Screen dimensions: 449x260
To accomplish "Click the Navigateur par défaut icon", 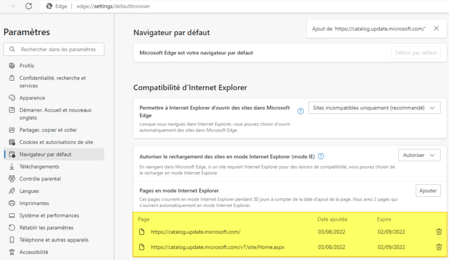I will (x=12, y=155).
